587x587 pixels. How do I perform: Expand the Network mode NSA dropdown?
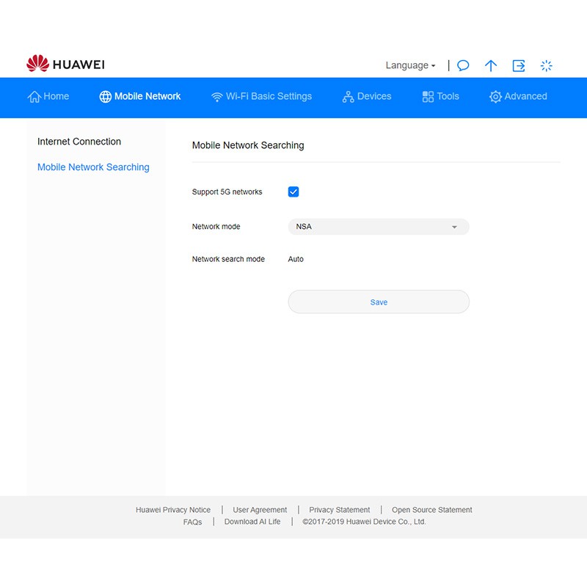[378, 227]
